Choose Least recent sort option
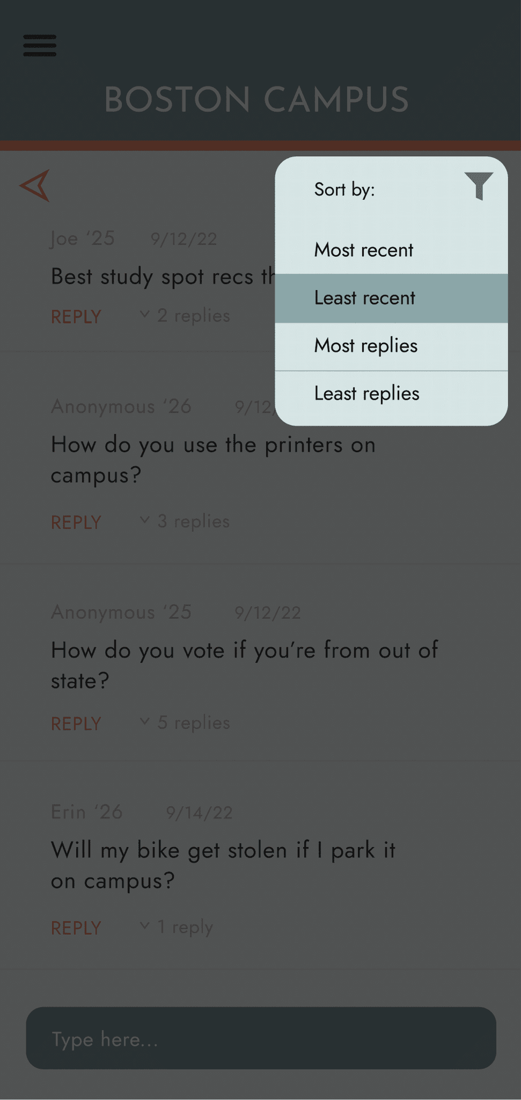Viewport: 521px width, 1100px height. coord(391,298)
